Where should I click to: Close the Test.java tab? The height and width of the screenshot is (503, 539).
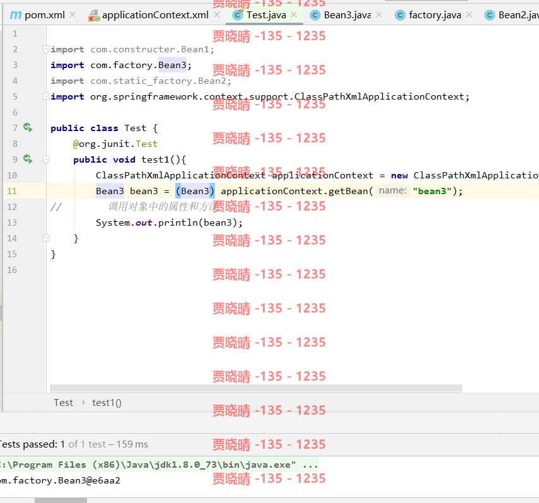[294, 14]
